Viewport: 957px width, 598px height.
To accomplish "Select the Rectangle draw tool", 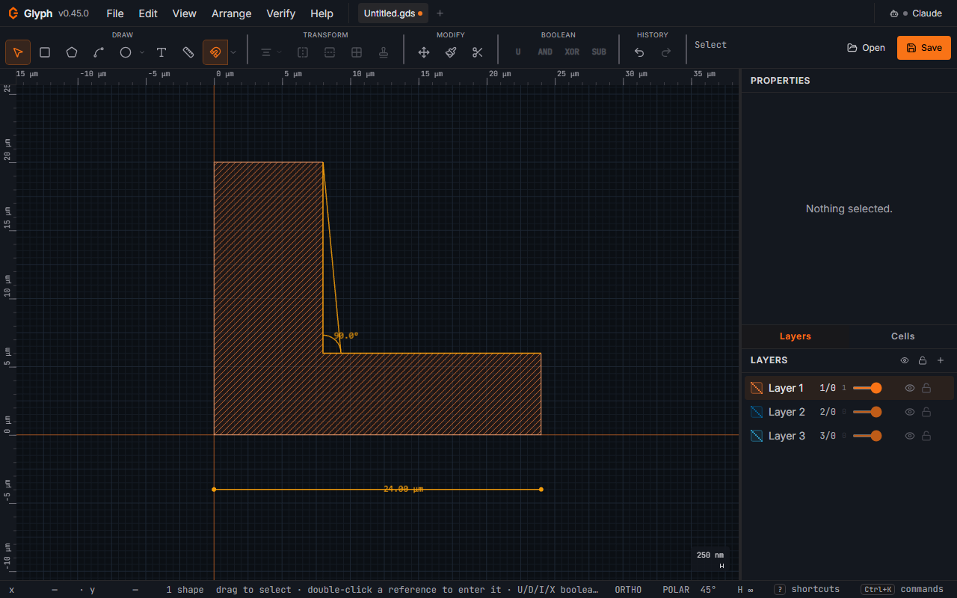I will [45, 52].
